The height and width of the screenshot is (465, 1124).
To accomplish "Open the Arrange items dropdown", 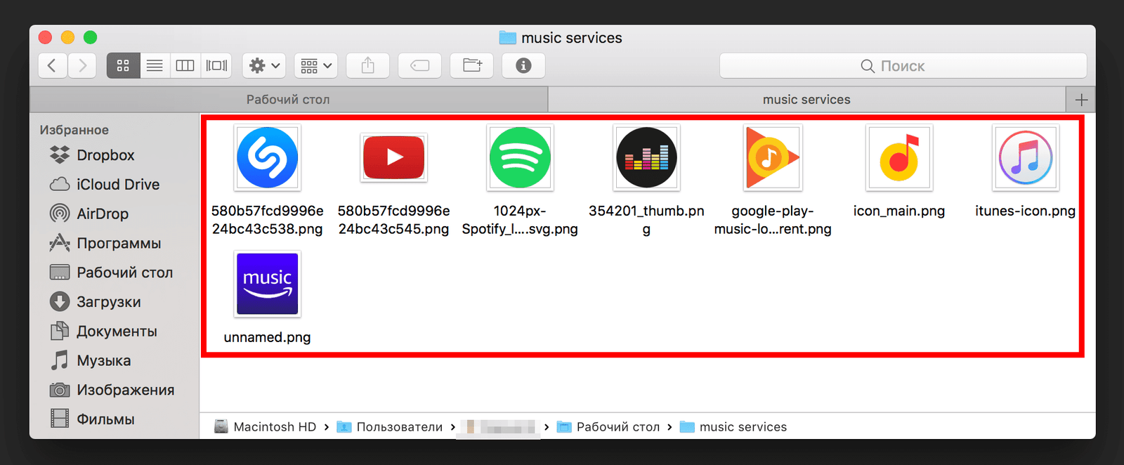I will 316,66.
